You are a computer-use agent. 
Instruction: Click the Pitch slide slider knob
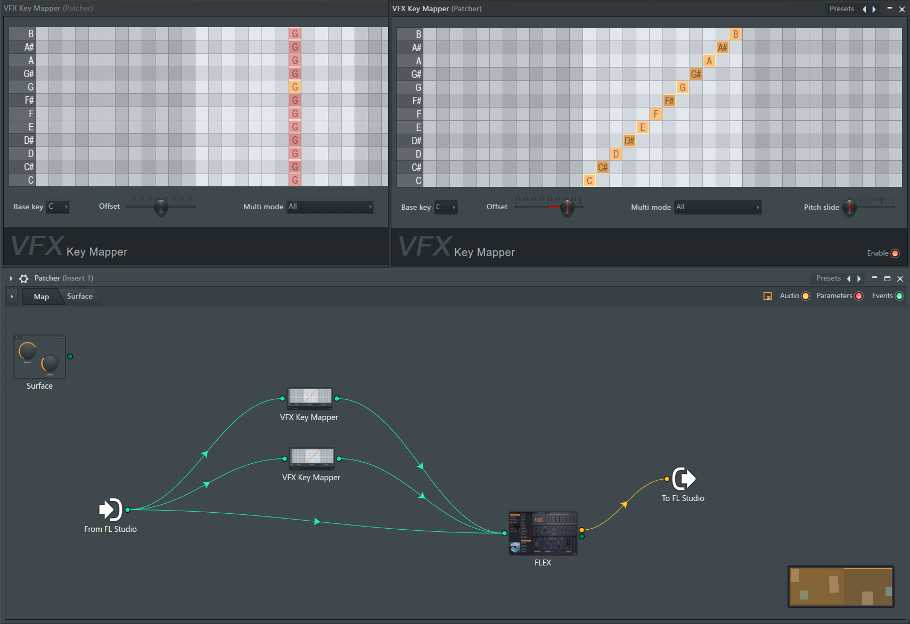(850, 208)
